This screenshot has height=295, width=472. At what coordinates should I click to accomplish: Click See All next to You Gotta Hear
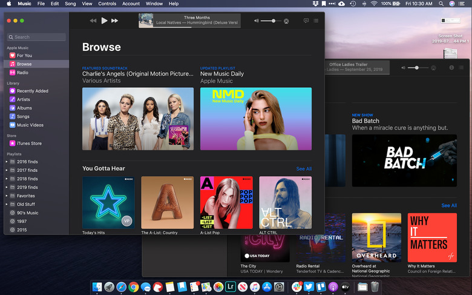[x=304, y=169]
